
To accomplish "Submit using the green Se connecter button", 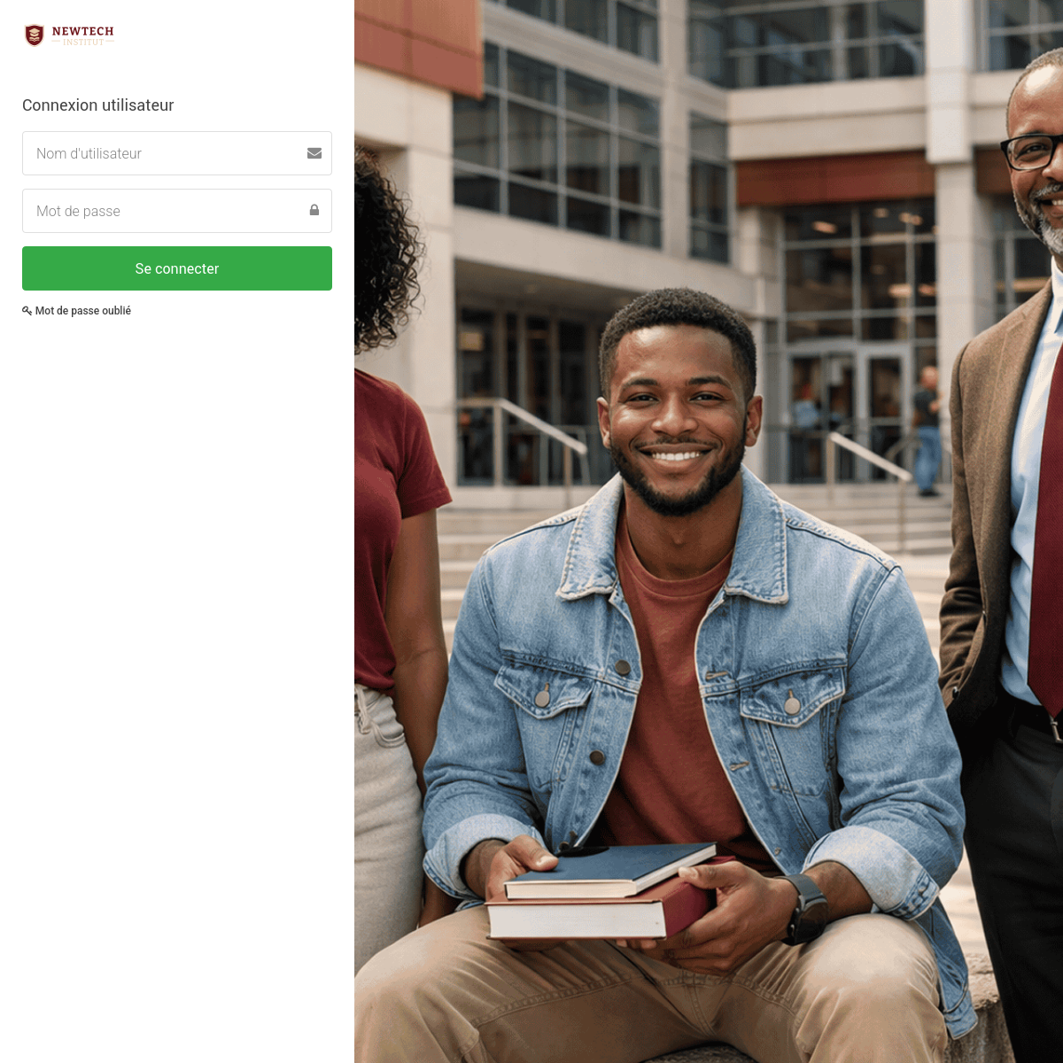I will [177, 268].
